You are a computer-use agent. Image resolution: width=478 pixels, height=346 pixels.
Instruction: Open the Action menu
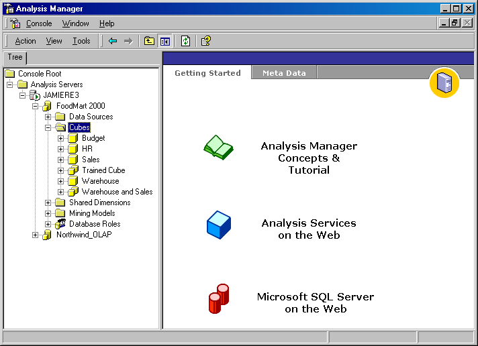tap(26, 41)
